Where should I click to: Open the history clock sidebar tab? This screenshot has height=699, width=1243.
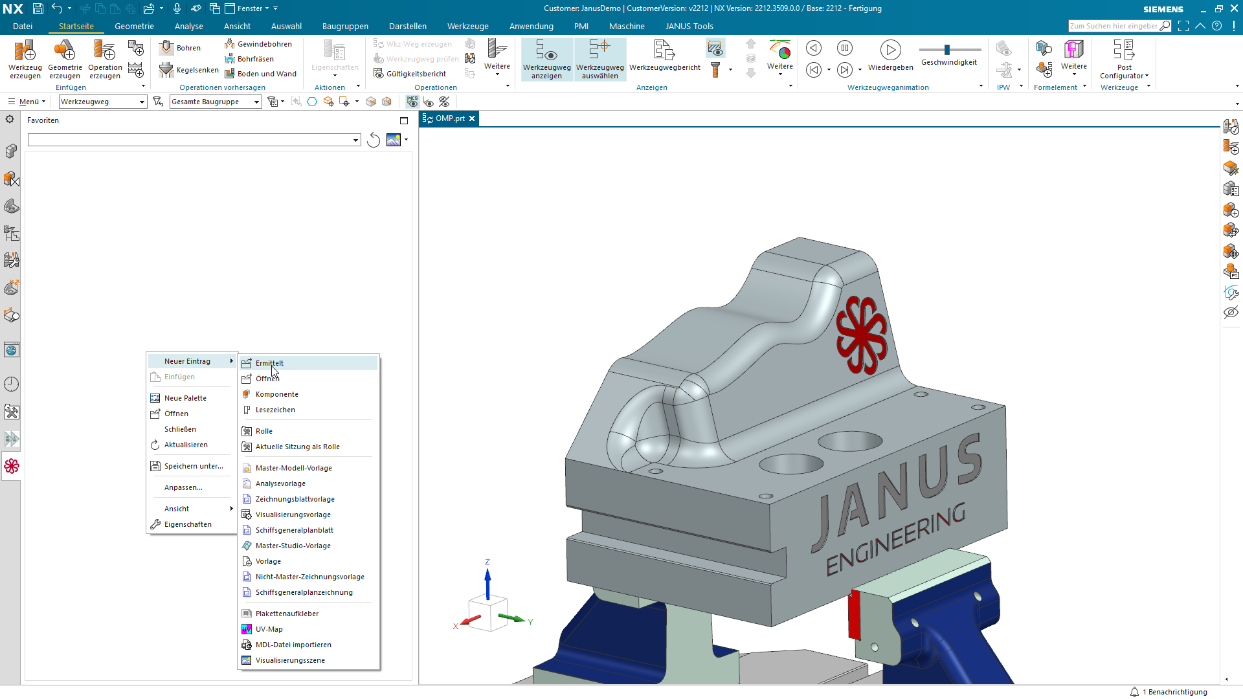click(12, 384)
